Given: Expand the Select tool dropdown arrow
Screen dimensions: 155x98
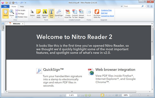Looking at the screenshot, I should point(32,17).
